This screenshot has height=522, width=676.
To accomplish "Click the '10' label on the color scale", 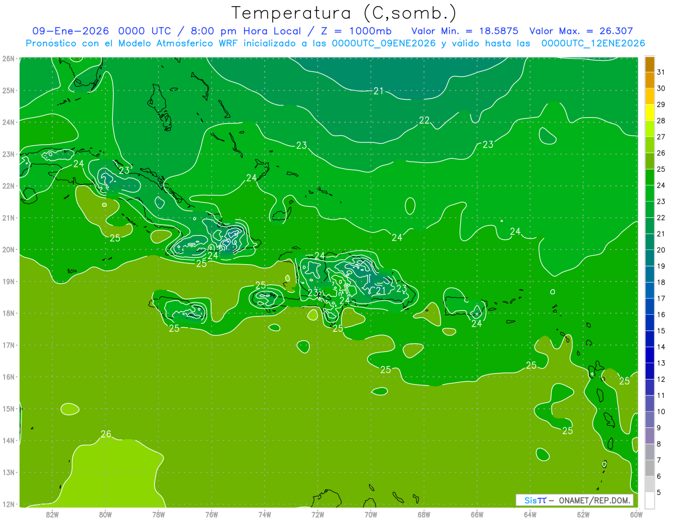I will tap(661, 412).
